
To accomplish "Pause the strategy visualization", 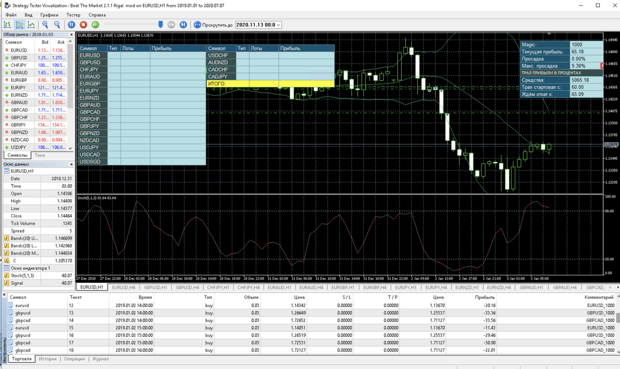I will tap(72, 24).
